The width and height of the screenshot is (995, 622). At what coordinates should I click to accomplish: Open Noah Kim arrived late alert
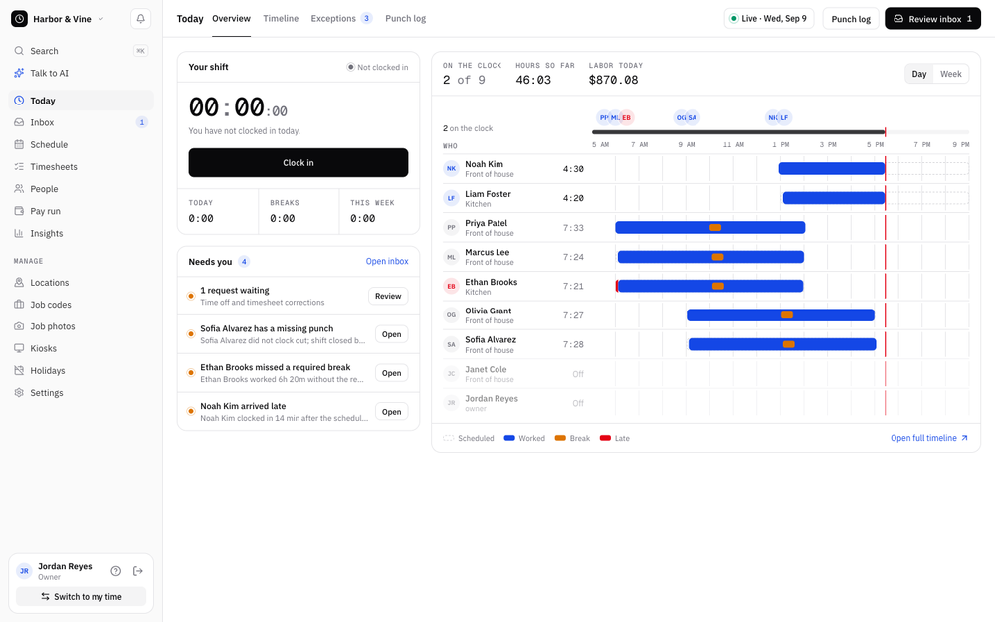click(x=391, y=412)
